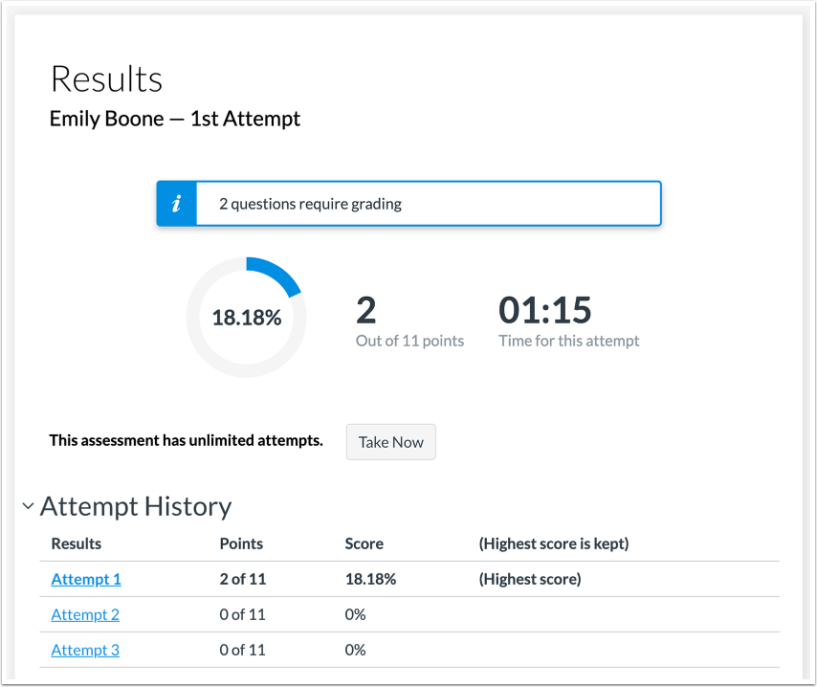The image size is (817, 687).
Task: Click the blue info icon on the grading alert
Action: click(x=175, y=203)
